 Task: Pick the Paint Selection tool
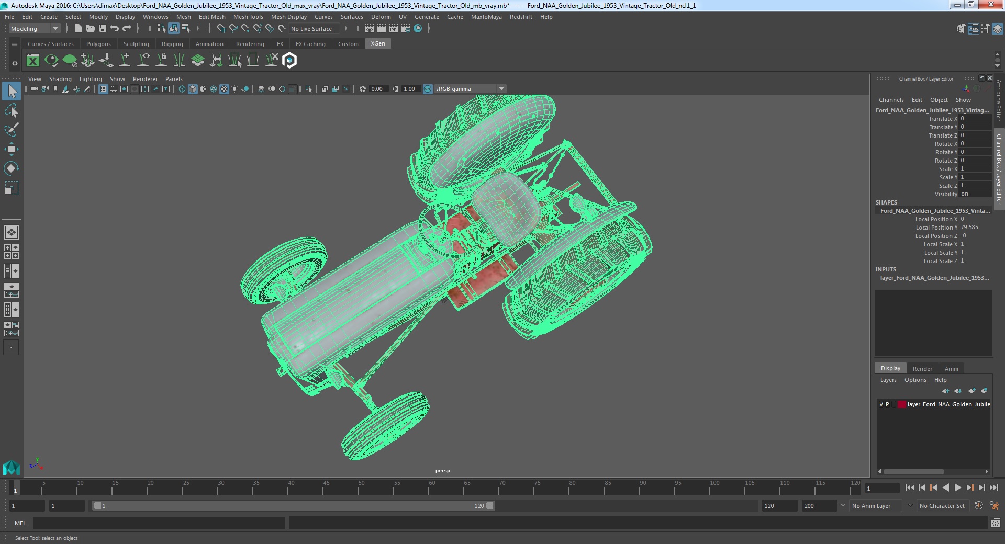12,130
